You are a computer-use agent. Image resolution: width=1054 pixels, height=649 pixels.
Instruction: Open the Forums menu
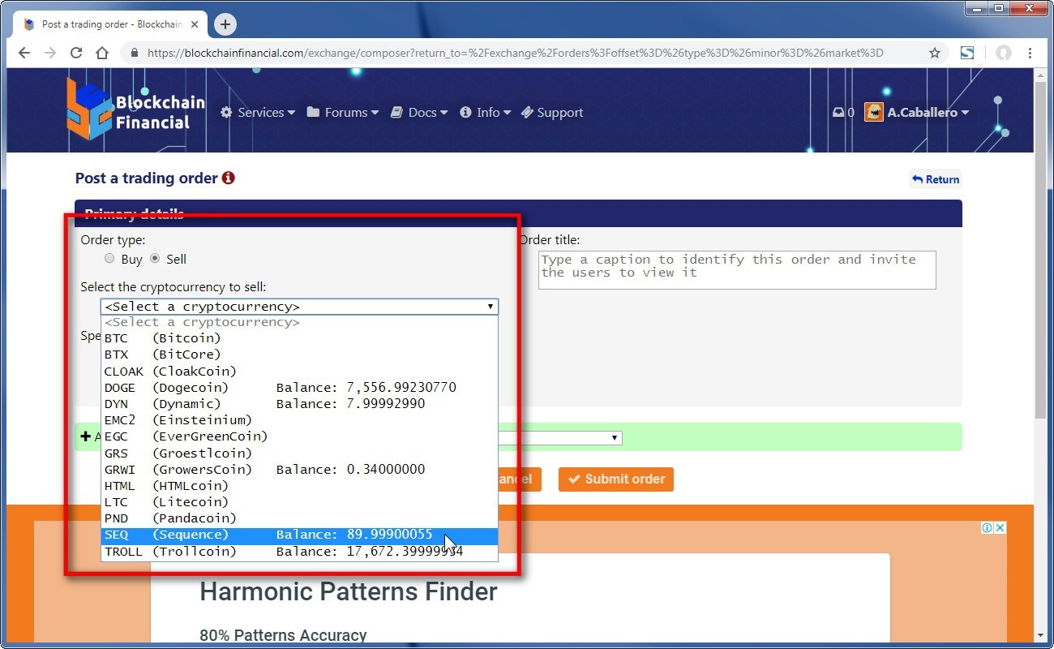click(343, 113)
